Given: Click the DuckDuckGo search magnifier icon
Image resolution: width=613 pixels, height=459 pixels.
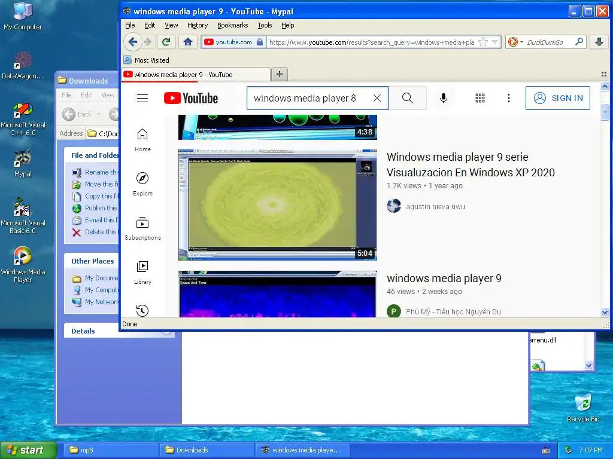Looking at the screenshot, I should click(579, 42).
